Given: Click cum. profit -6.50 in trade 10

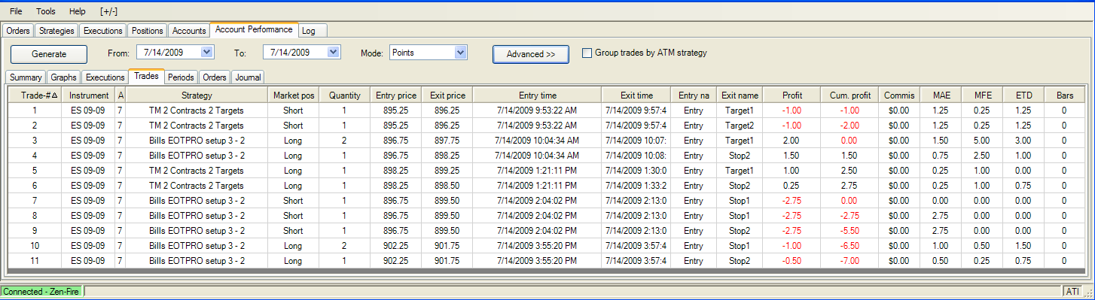Looking at the screenshot, I should click(x=849, y=246).
